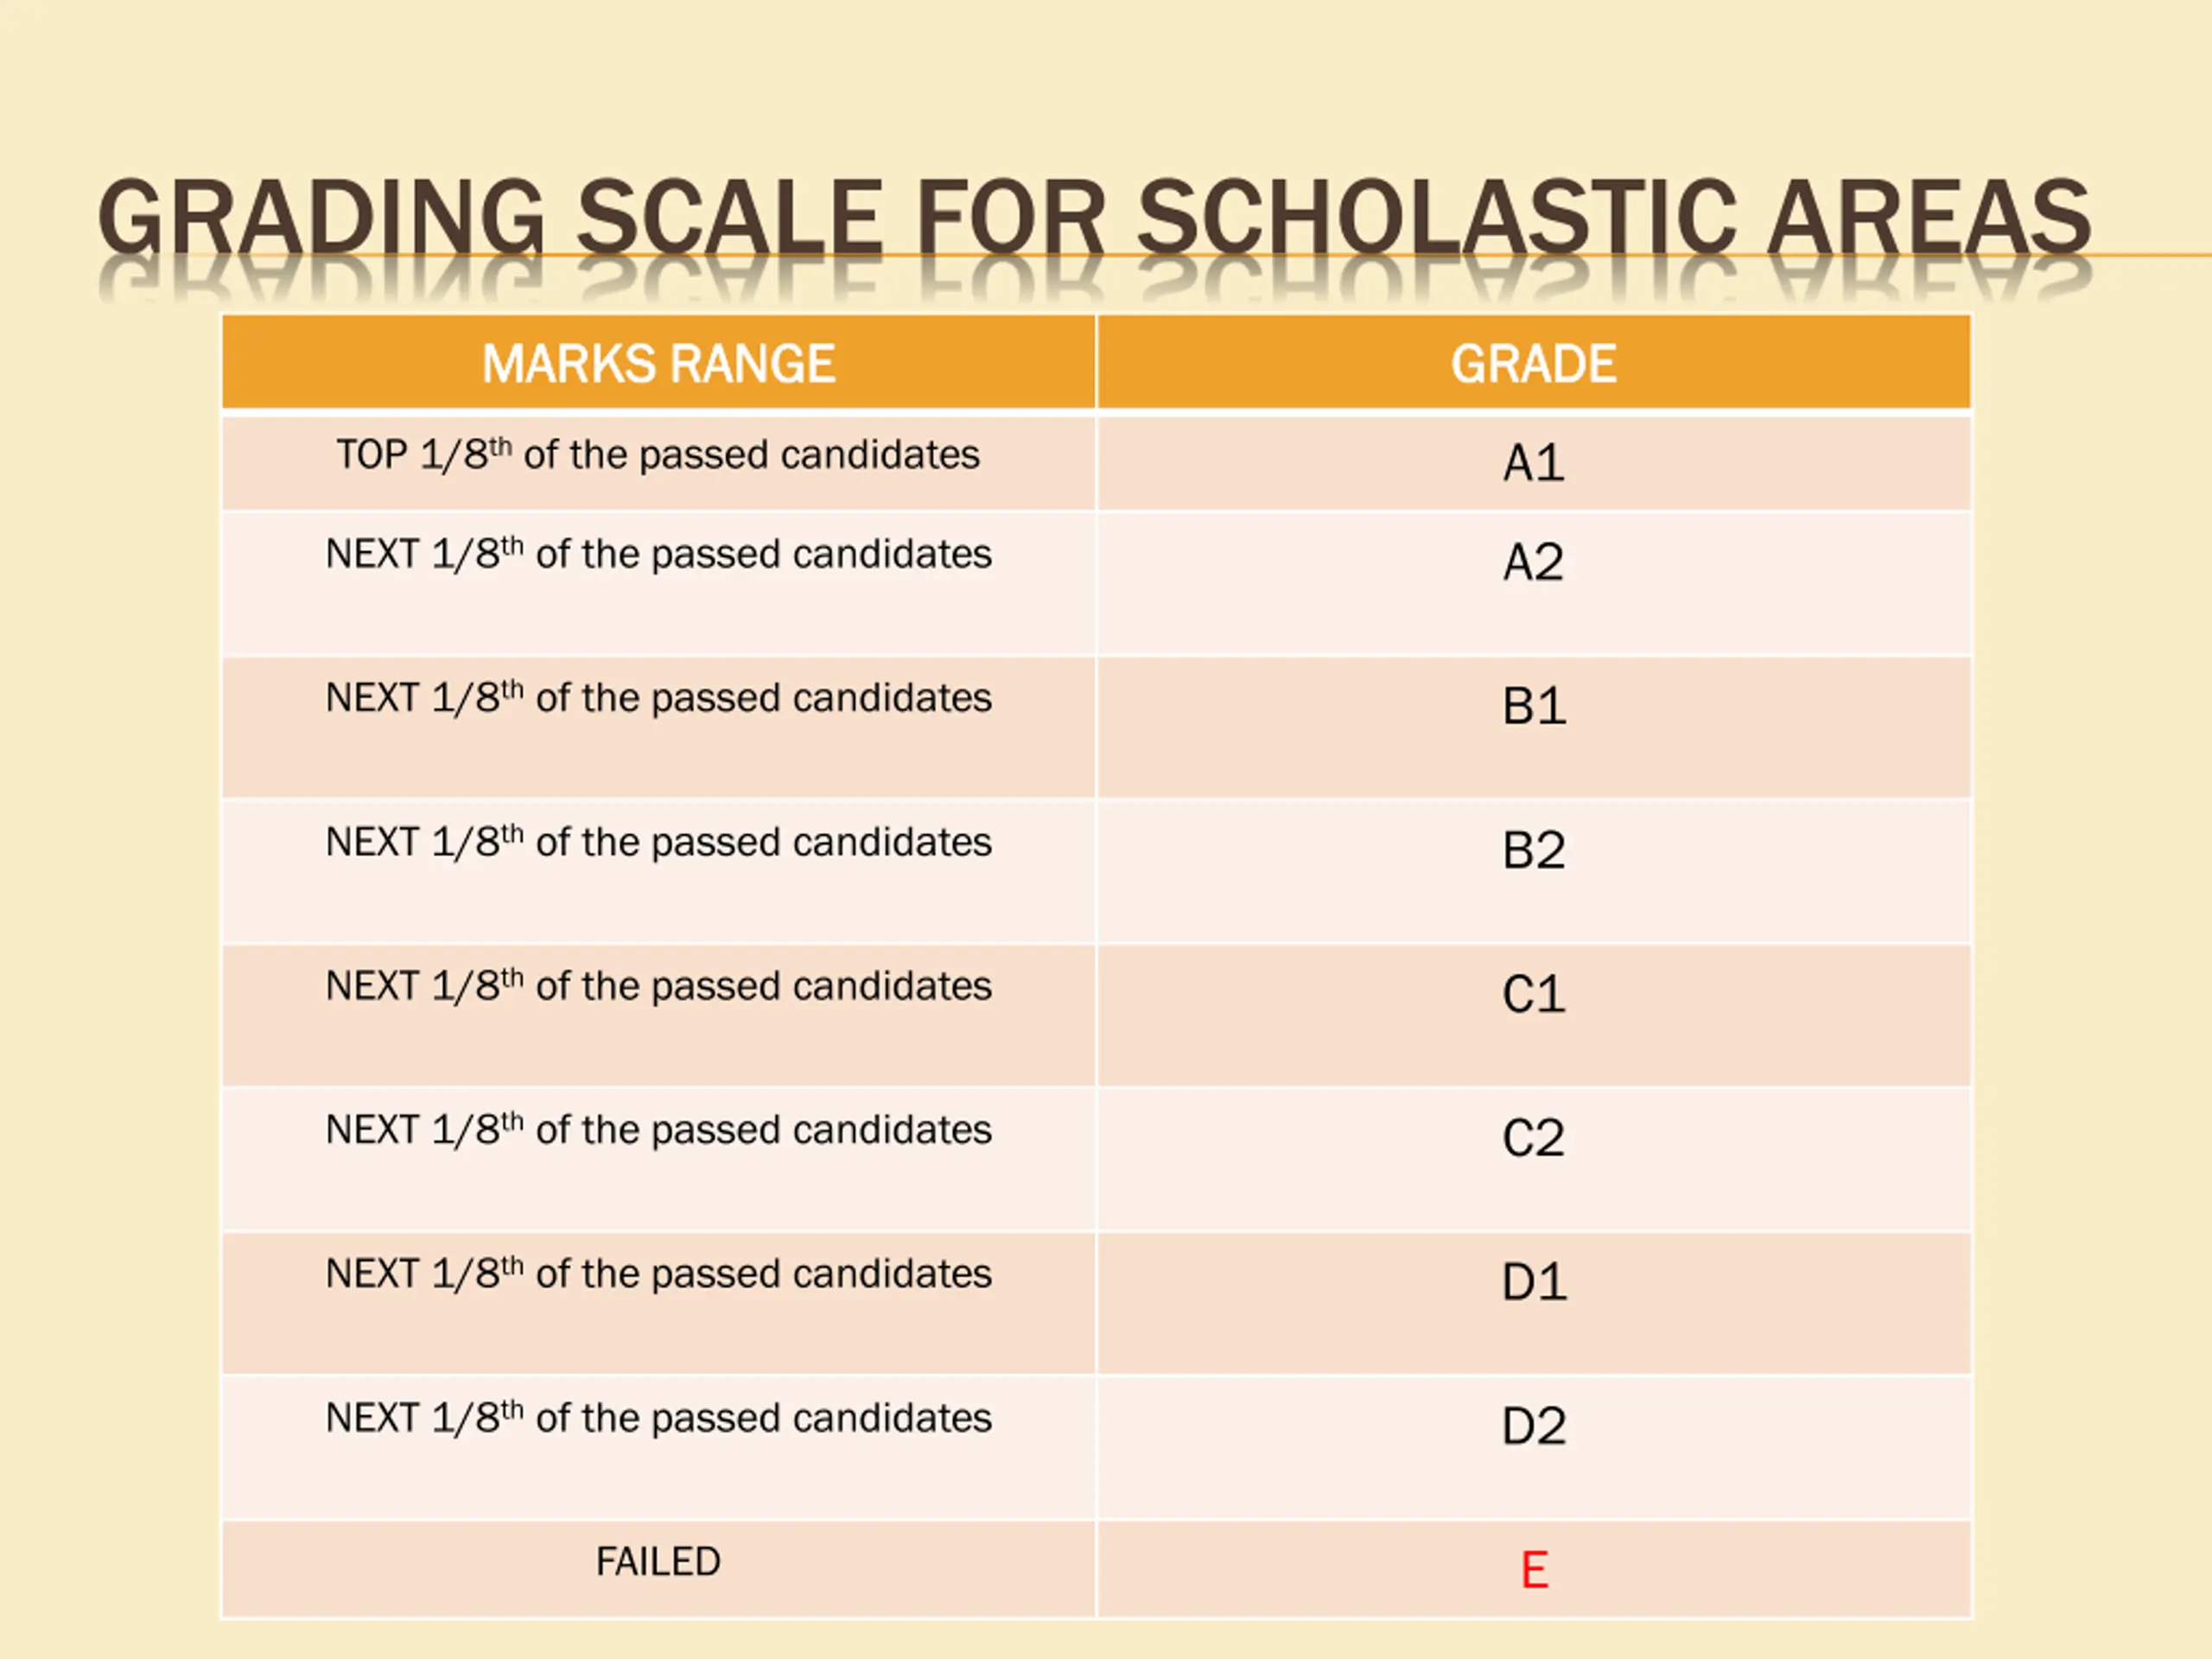Image resolution: width=2212 pixels, height=1659 pixels.
Task: Click the marks range text beside C1
Action: (x=659, y=985)
